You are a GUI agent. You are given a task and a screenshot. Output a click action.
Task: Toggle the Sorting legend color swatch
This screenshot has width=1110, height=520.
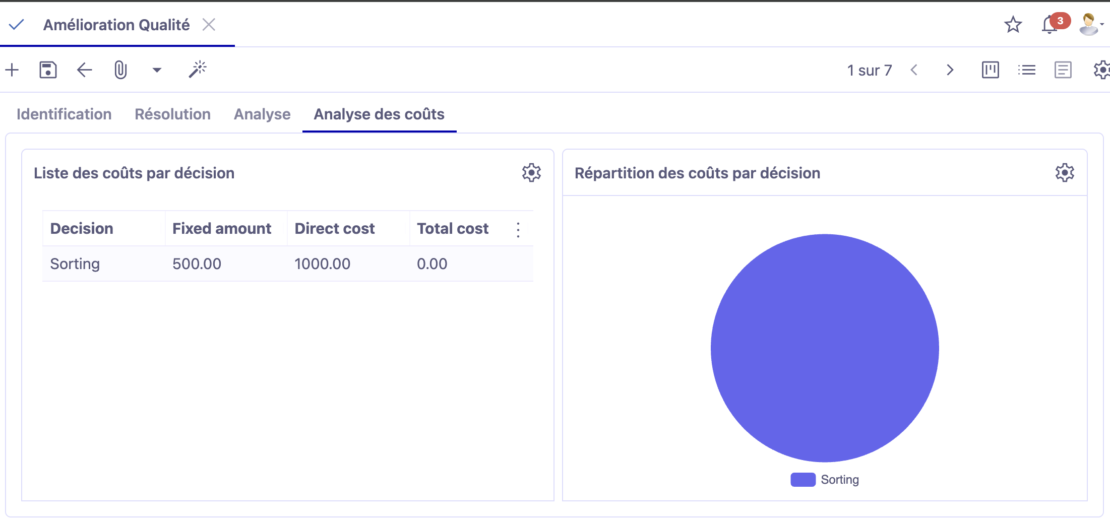[803, 480]
